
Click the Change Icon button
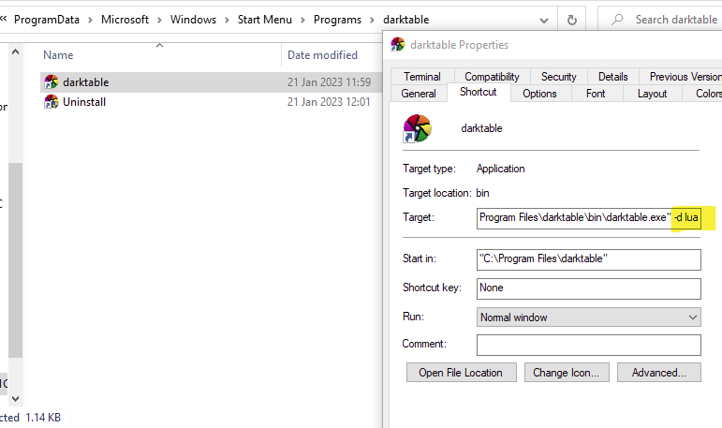point(567,372)
